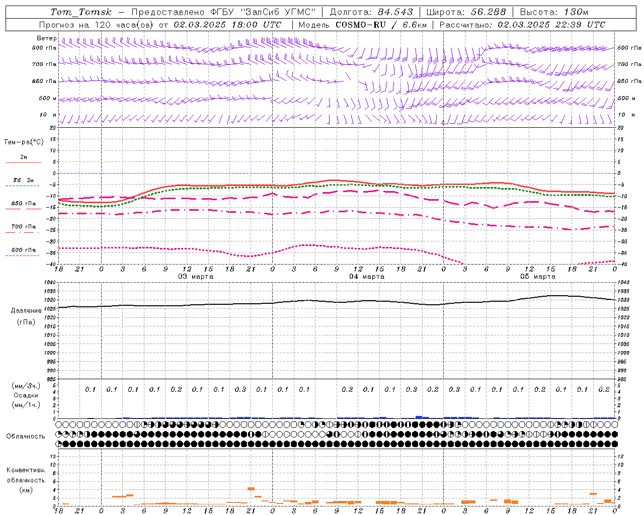The height and width of the screenshot is (515, 644).
Task: Click the dash-dot 700 гПа legend line
Action: coord(22,232)
